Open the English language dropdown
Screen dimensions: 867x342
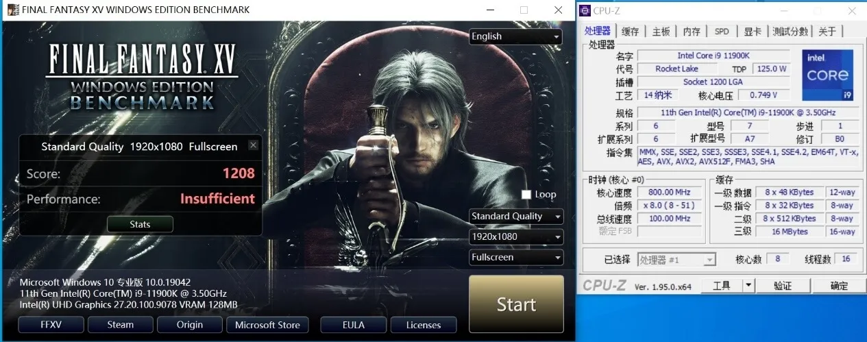pos(516,36)
